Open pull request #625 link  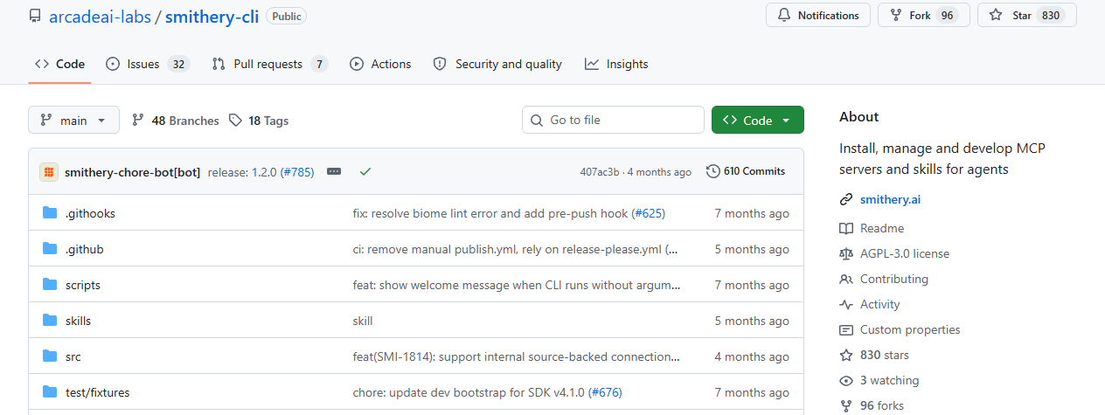click(x=647, y=213)
